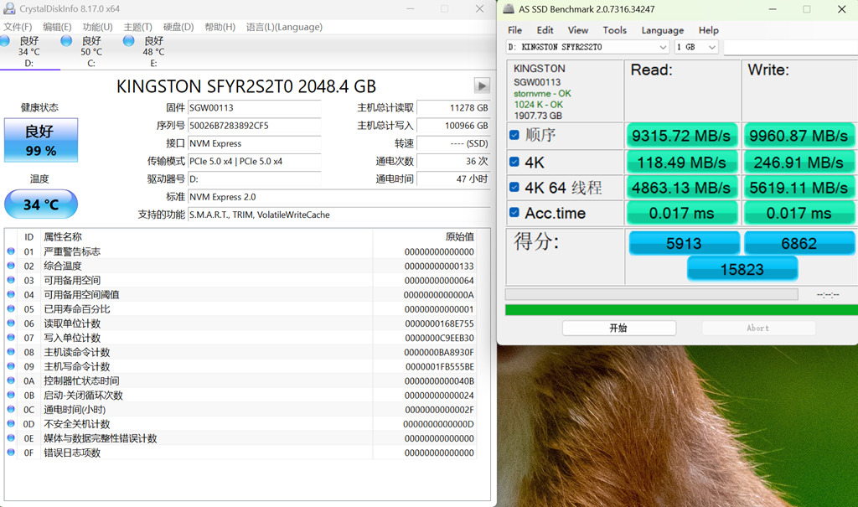Click the 良好 99 % health status button
This screenshot has width=858, height=507.
coord(41,140)
